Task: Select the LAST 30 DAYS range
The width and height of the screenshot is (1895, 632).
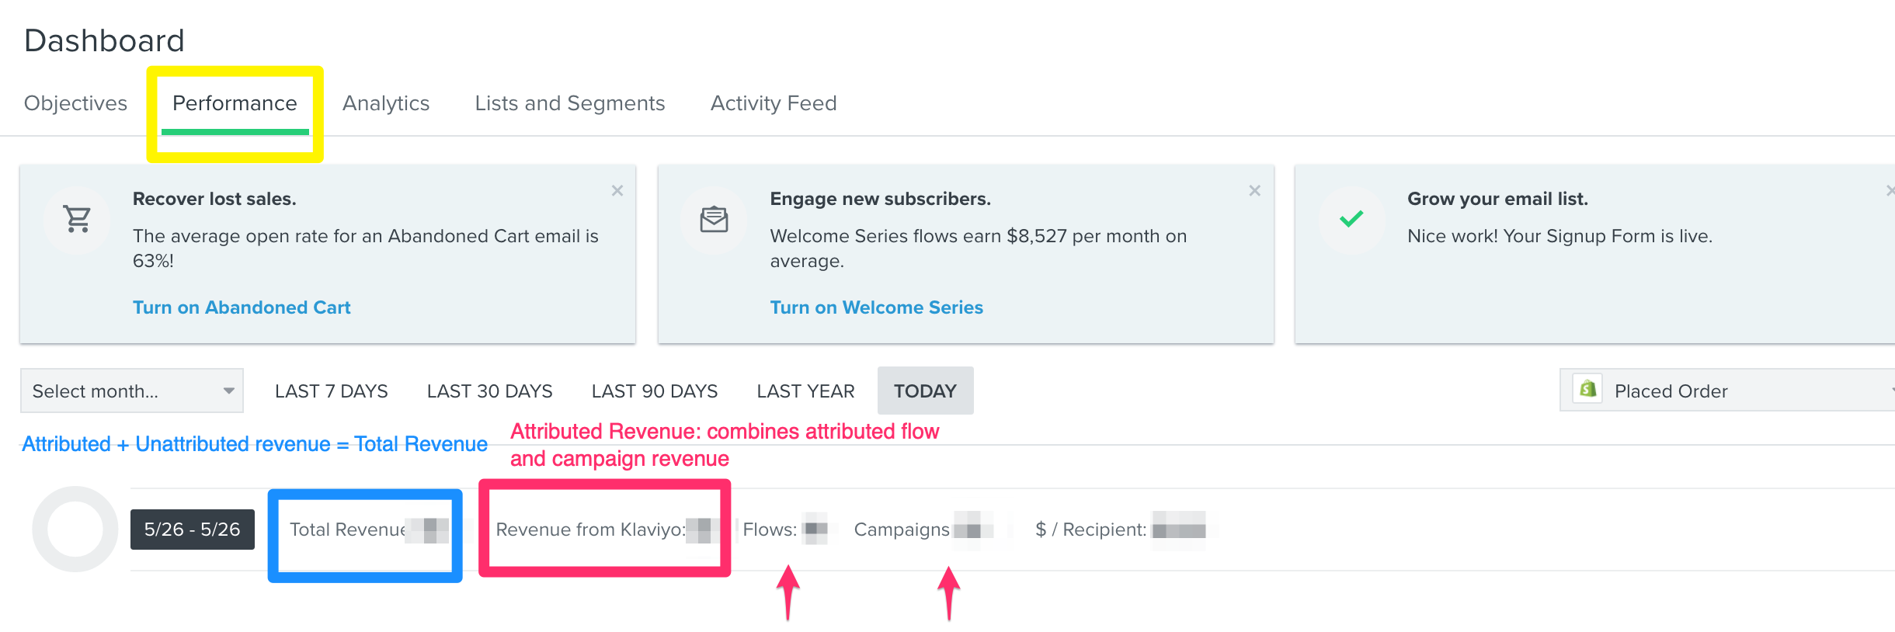Action: [x=490, y=391]
